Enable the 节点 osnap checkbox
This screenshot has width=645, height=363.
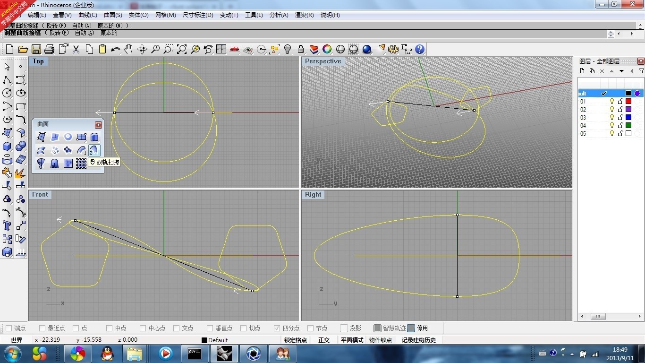[x=310, y=328]
